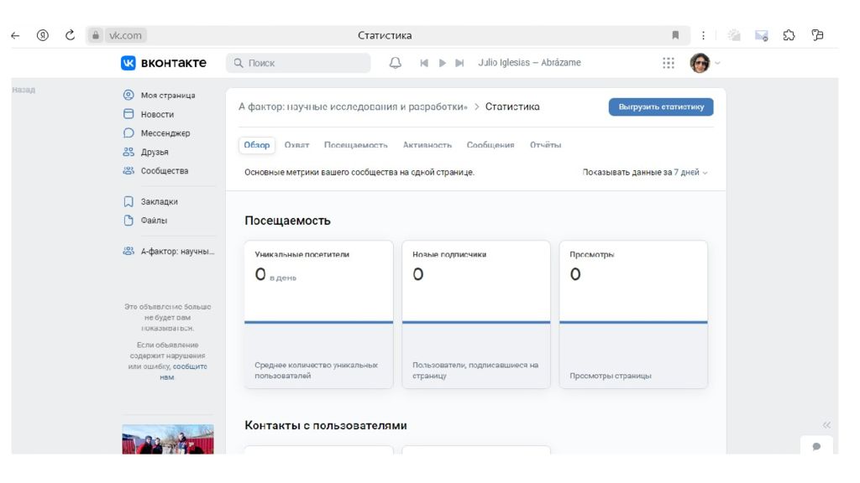Viewport: 860px width, 483px height.
Task: Click the VK logo icon
Action: coord(129,63)
